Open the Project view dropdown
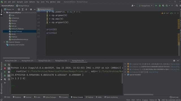Viewport: 181px width, 101px height. [x=9, y=10]
